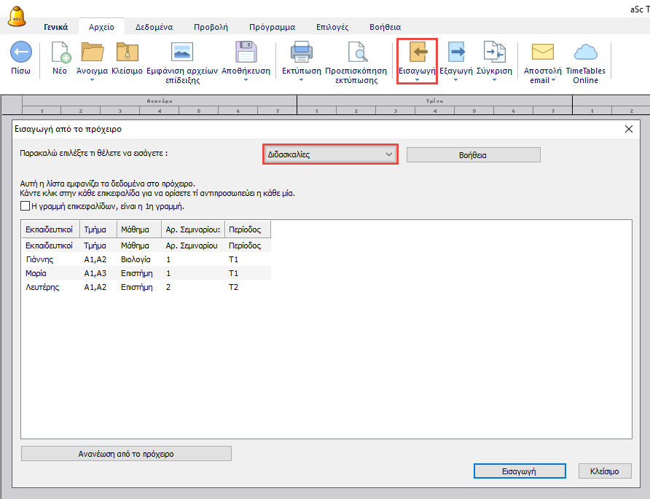The width and height of the screenshot is (650, 499).
Task: Save using the Αποθήκευση floppy icon
Action: pyautogui.click(x=246, y=52)
